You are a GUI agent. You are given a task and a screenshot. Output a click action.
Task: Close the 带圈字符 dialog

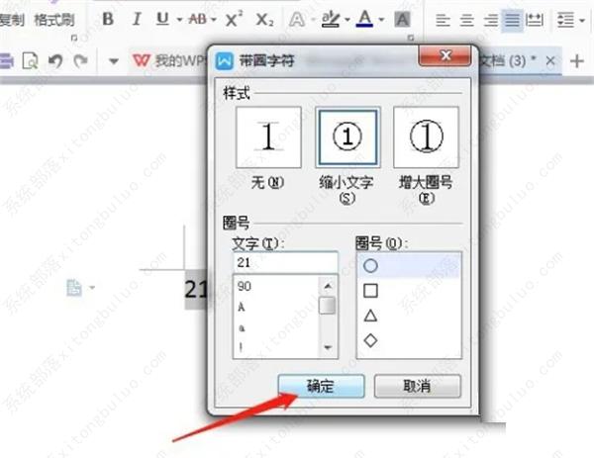445,56
